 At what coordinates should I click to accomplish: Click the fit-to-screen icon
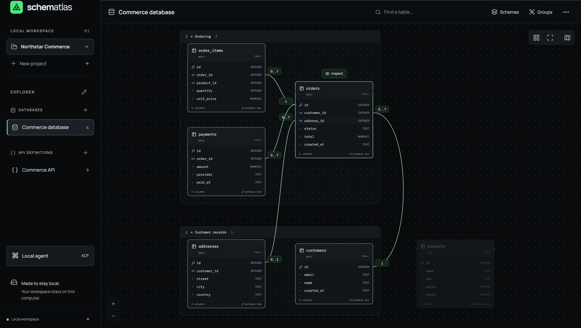tap(550, 38)
